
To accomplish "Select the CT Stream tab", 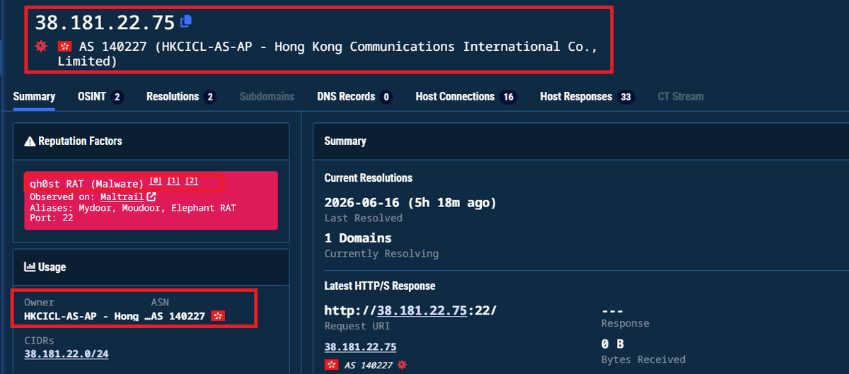I will coord(681,96).
